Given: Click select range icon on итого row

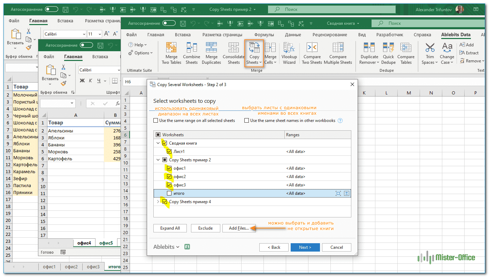Looking at the screenshot, I should (338, 193).
